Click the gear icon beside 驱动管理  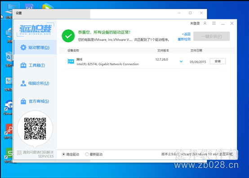click(x=23, y=47)
